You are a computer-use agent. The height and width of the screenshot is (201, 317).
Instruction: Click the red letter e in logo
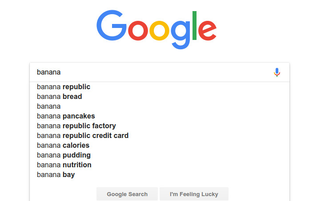point(207,31)
